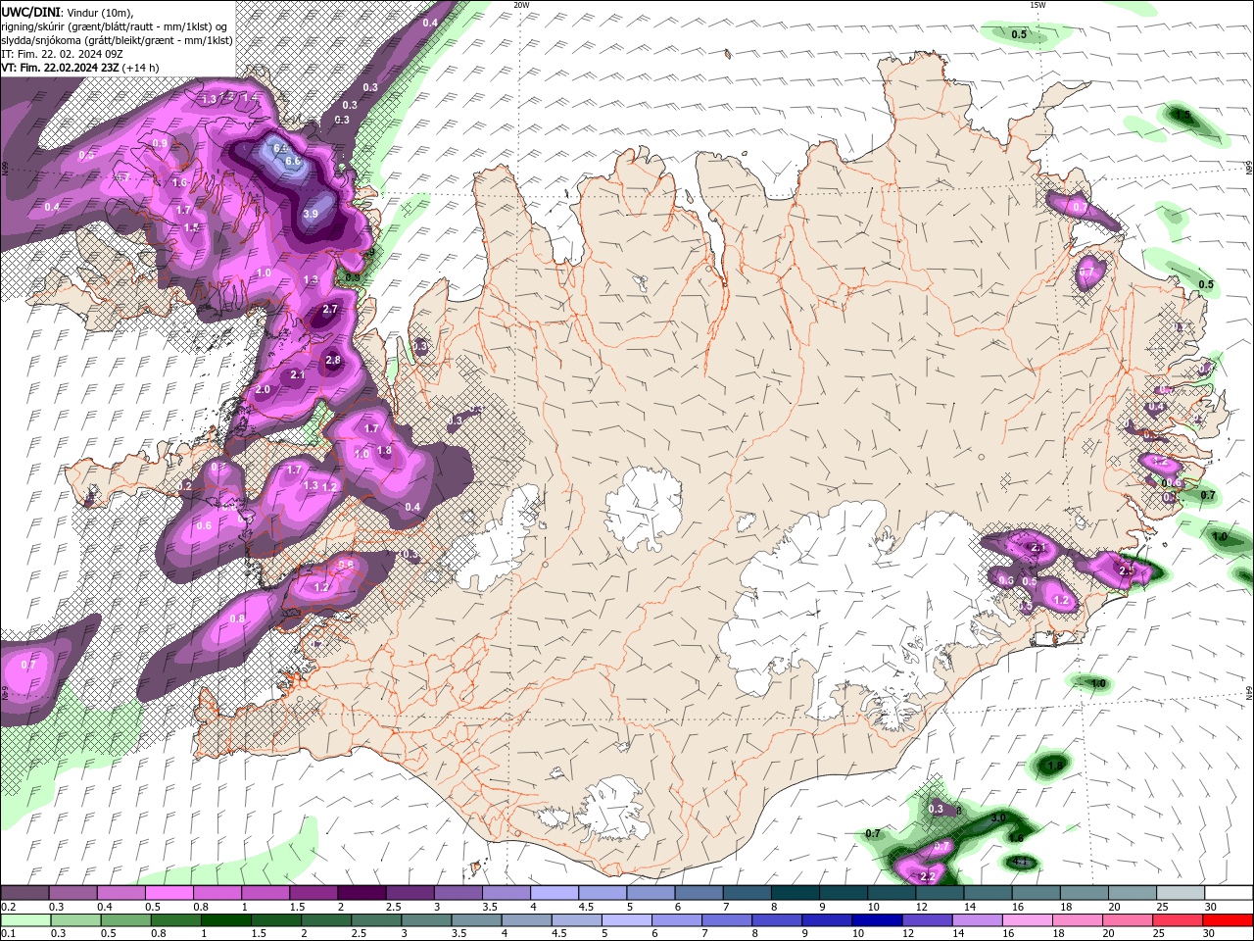Image resolution: width=1254 pixels, height=941 pixels.
Task: Click the 2.8 precipitation value label
Action: coord(333,360)
